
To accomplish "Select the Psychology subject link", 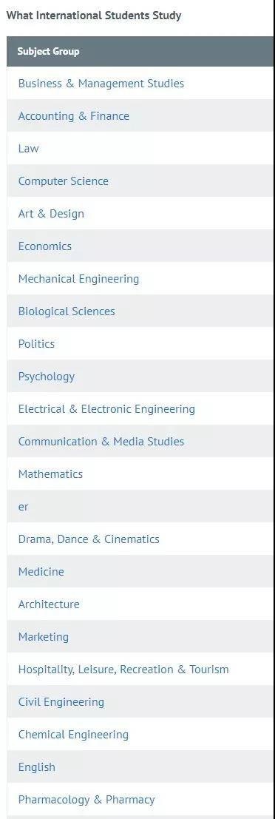I will pos(46,377).
